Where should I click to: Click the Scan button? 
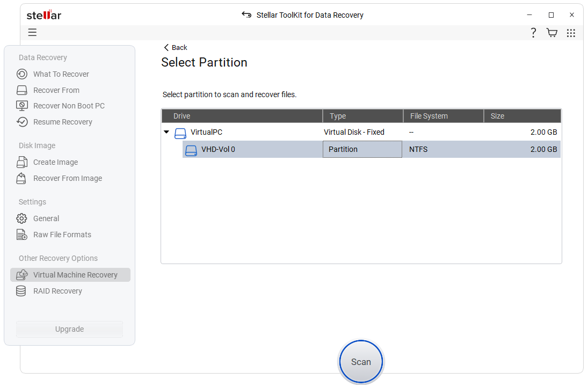(361, 362)
